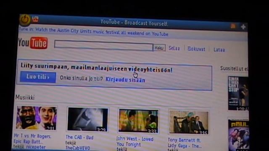This screenshot has width=269, height=151.
Task: Open the recommended movie poster thumbnail at top right
Action: (238, 94)
